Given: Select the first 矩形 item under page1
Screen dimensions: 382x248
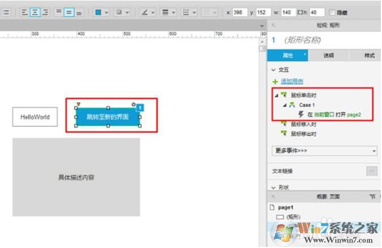Looking at the screenshot, I should [x=293, y=216].
